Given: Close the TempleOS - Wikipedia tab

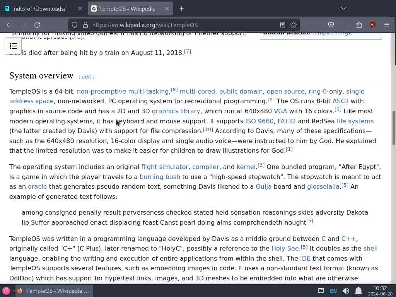Looking at the screenshot, I should [167, 9].
